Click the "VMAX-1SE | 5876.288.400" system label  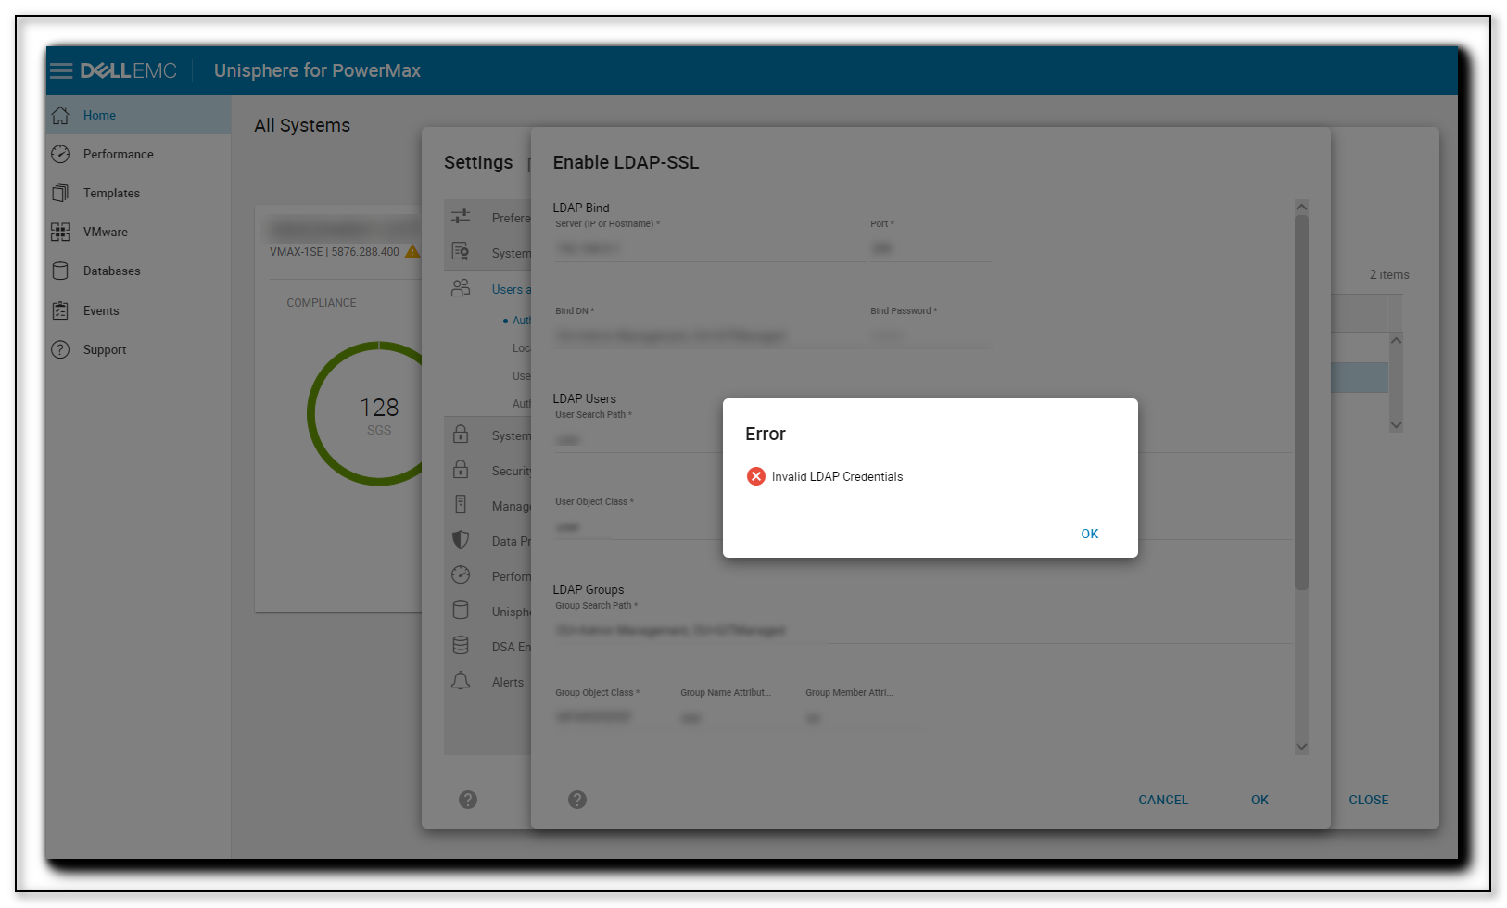click(x=335, y=251)
